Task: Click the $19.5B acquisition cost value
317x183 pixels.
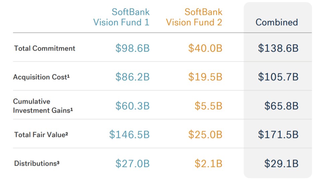Action: tap(205, 77)
